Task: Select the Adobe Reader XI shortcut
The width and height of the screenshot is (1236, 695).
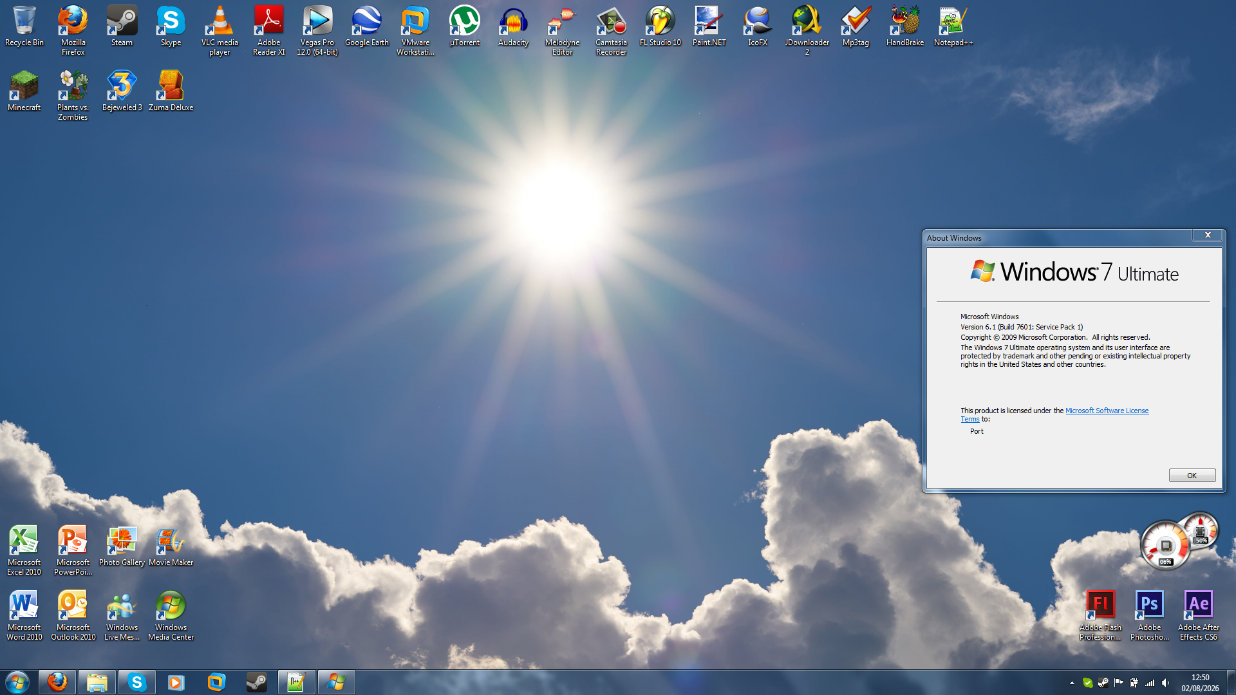Action: pos(268,31)
